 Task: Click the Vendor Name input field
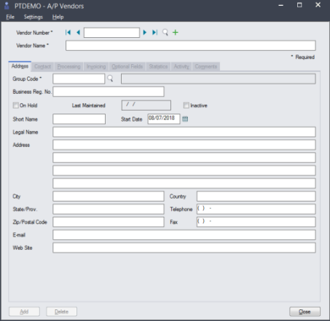(x=191, y=46)
